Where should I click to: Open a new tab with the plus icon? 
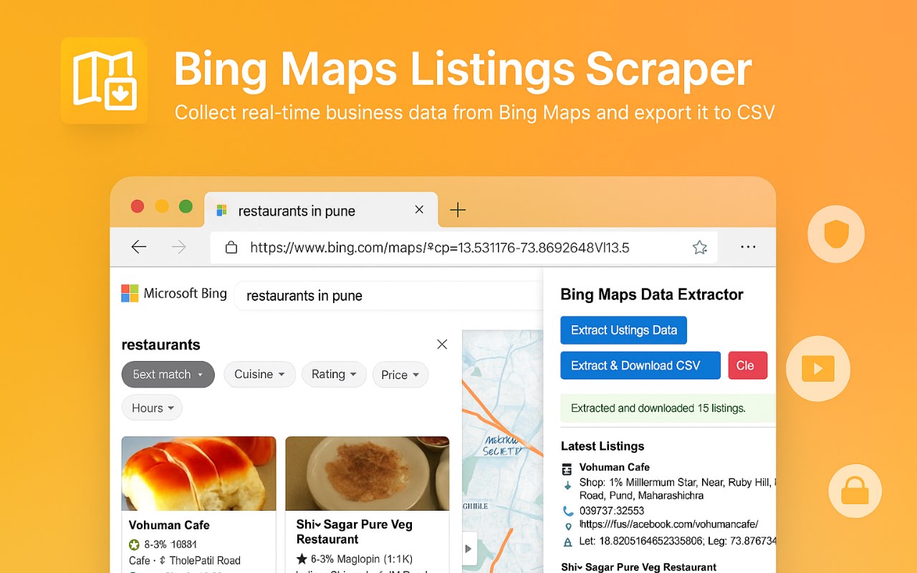click(x=458, y=210)
